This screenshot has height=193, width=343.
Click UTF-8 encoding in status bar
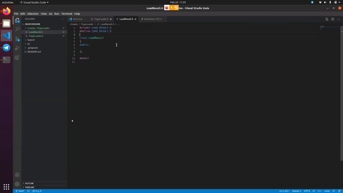pos(307,191)
